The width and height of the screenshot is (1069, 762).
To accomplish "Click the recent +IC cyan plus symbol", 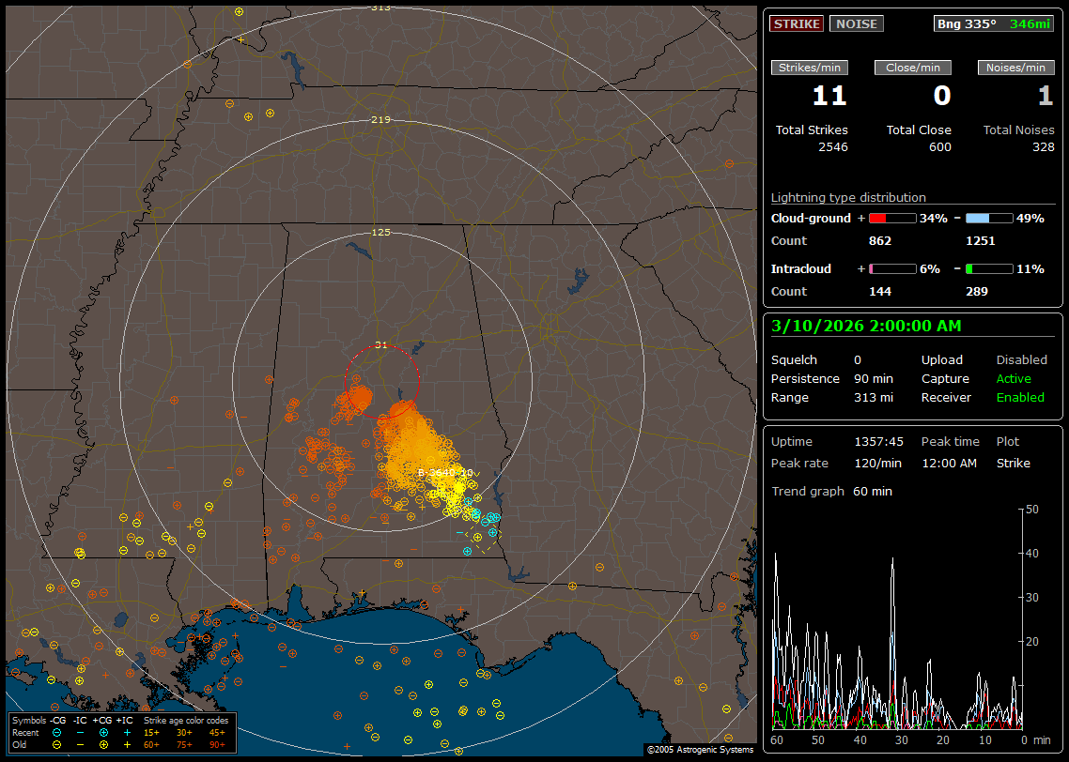I will (127, 732).
